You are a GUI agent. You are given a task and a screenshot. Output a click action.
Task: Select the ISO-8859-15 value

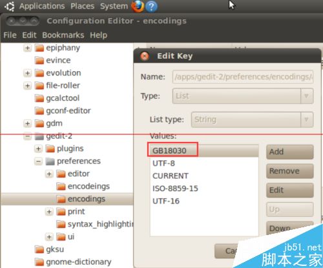coord(204,189)
